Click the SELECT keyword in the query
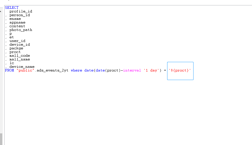Viewport: 252px width, 145px height. (x=12, y=8)
